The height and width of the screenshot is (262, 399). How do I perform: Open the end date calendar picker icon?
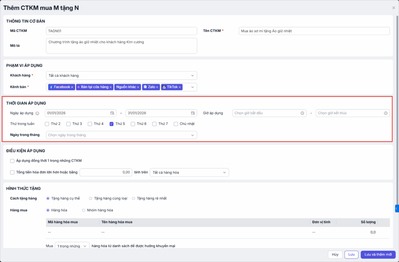193,113
